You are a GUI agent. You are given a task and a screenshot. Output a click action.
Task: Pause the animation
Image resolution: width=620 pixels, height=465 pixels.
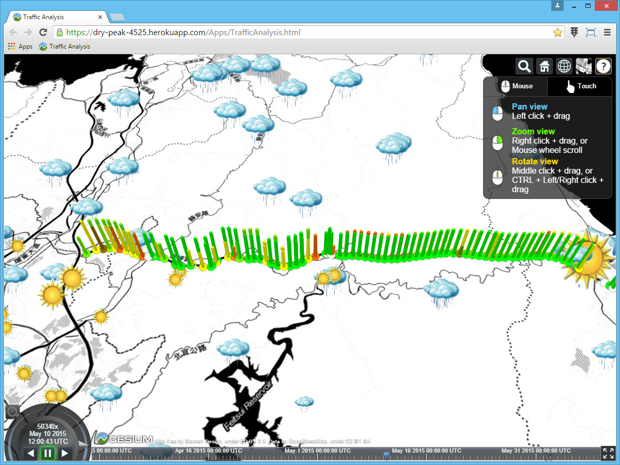[x=48, y=454]
